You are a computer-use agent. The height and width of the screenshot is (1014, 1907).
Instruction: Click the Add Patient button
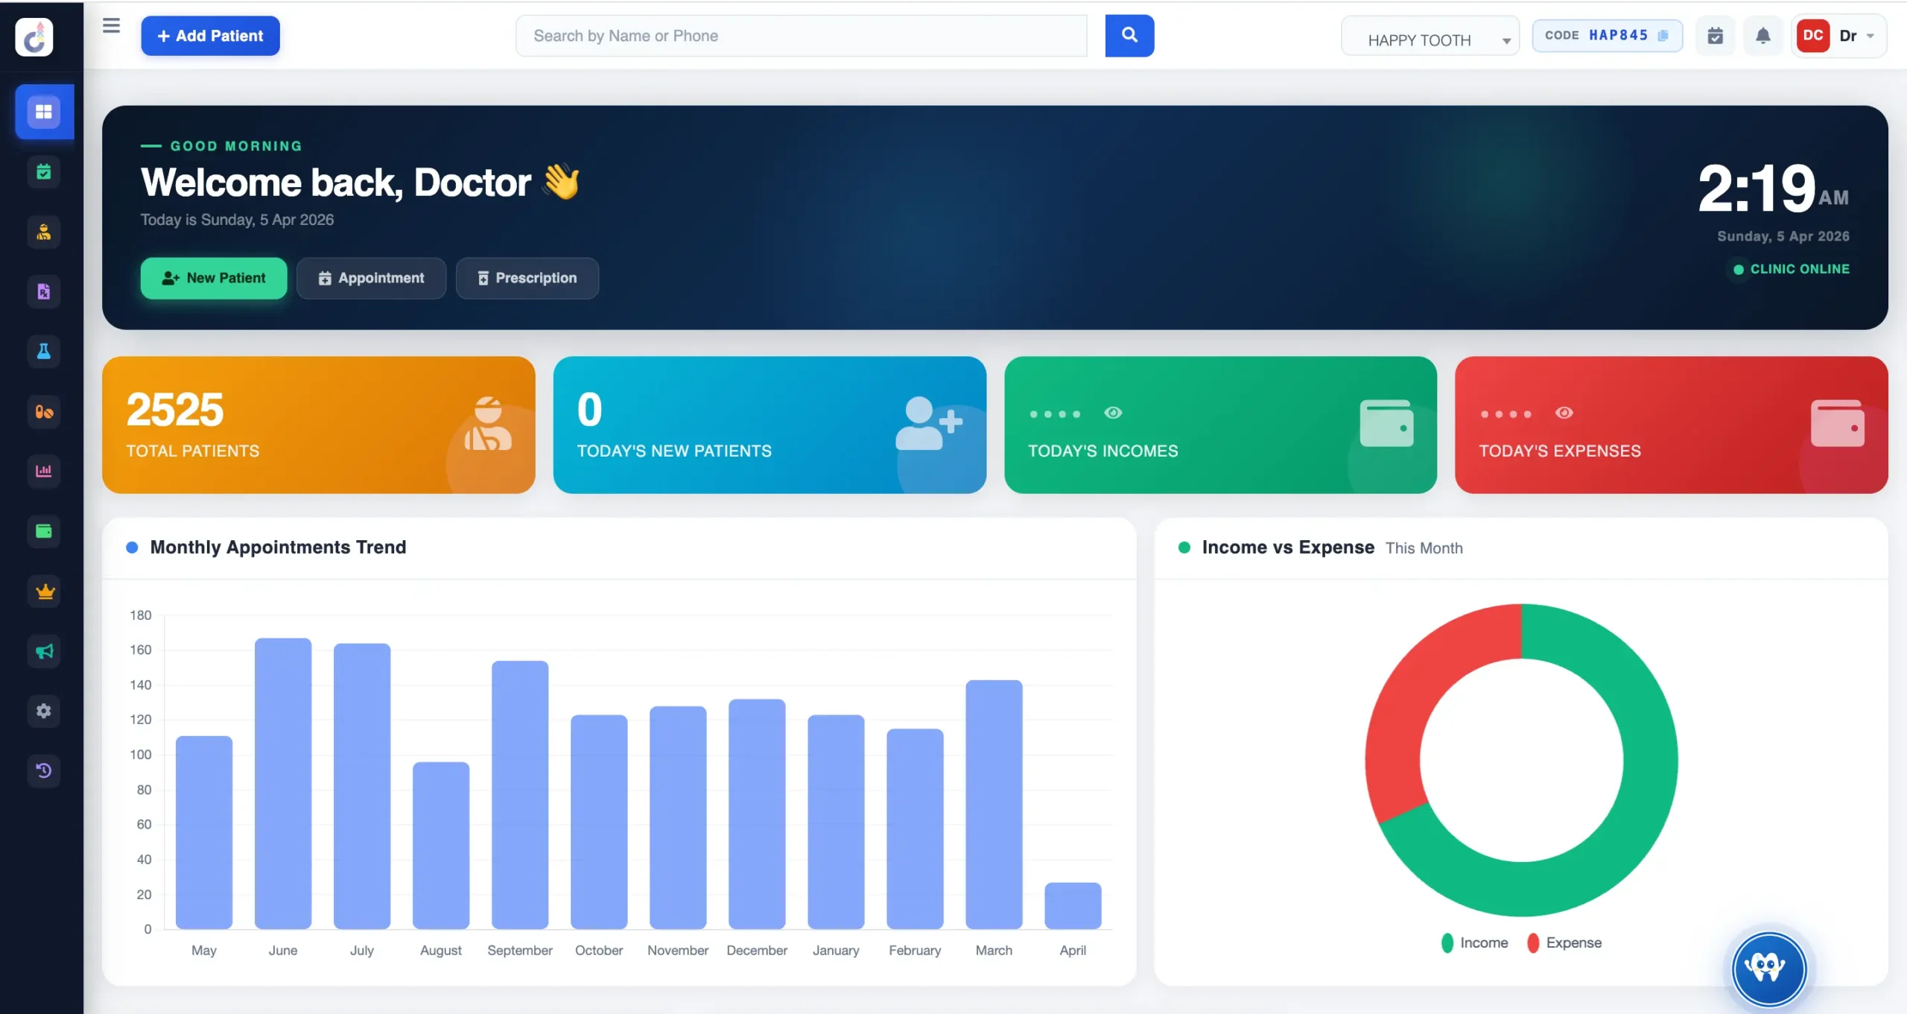pos(210,35)
